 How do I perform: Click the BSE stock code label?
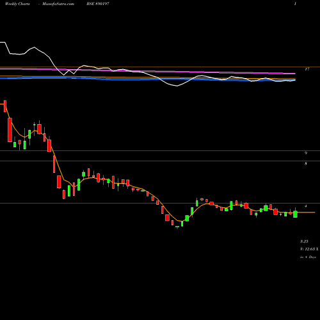[x=98, y=4]
